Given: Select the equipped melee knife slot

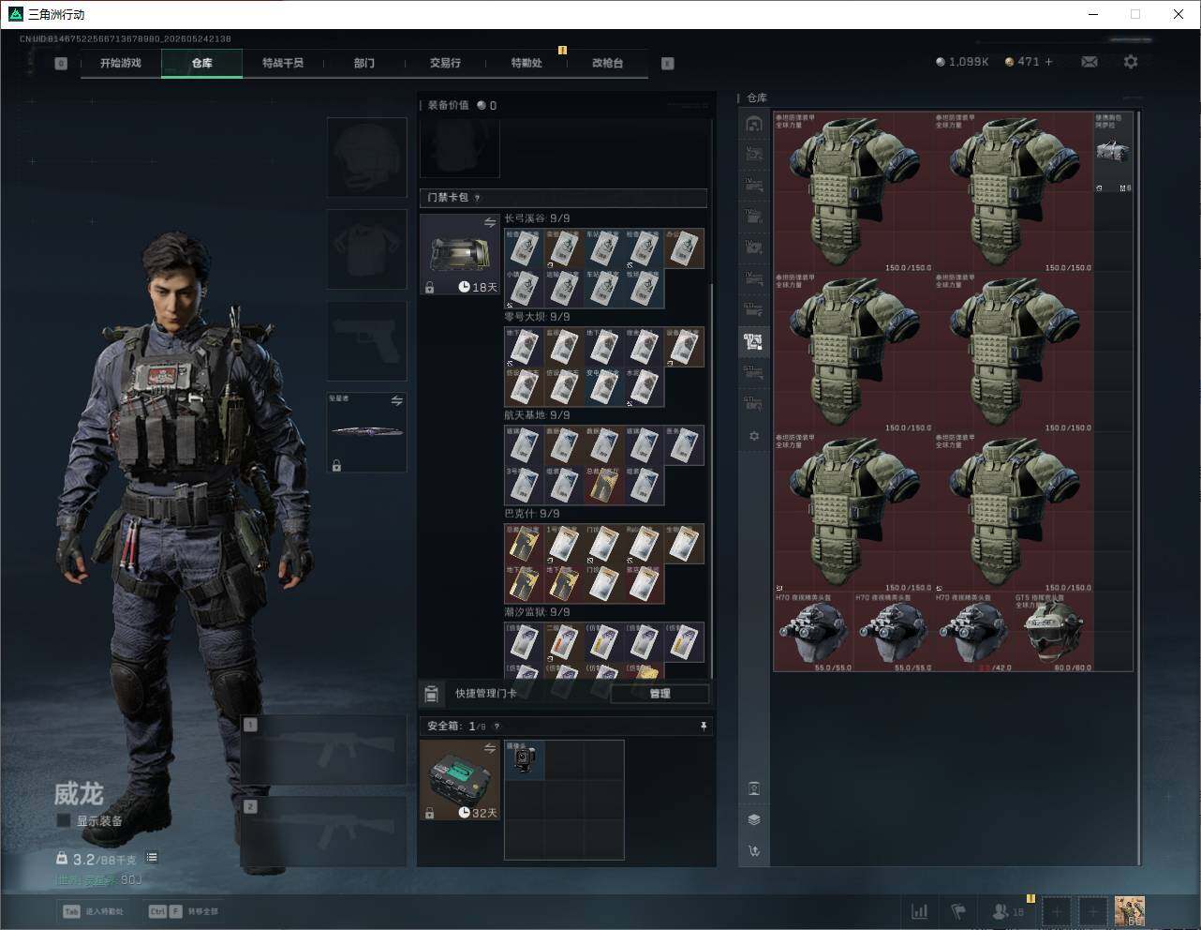Looking at the screenshot, I should pyautogui.click(x=367, y=432).
